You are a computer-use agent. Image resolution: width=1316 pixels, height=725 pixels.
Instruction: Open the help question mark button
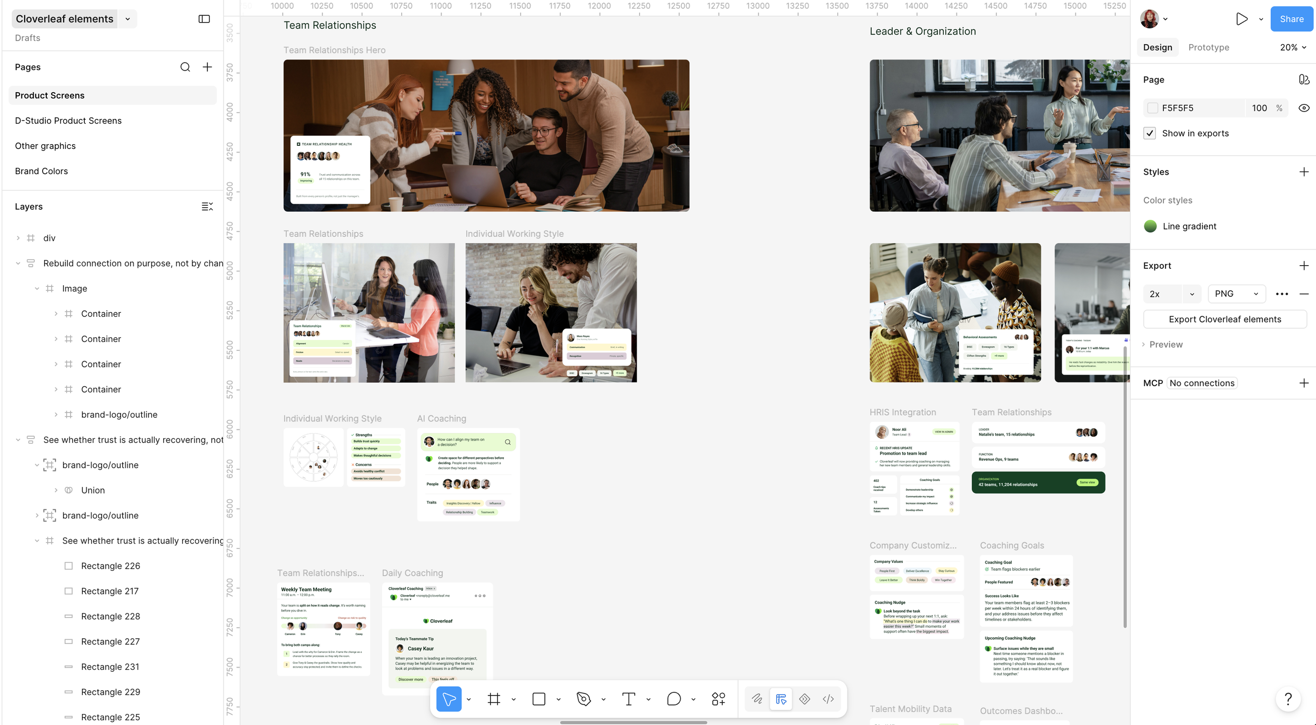1288,699
